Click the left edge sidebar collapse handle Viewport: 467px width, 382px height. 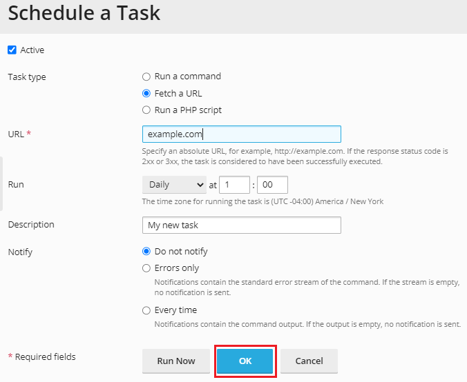(x=1, y=183)
